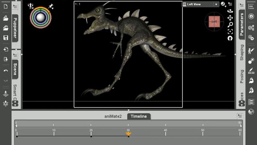The width and height of the screenshot is (257, 145).
Task: Undo the last action
Action: [6, 71]
